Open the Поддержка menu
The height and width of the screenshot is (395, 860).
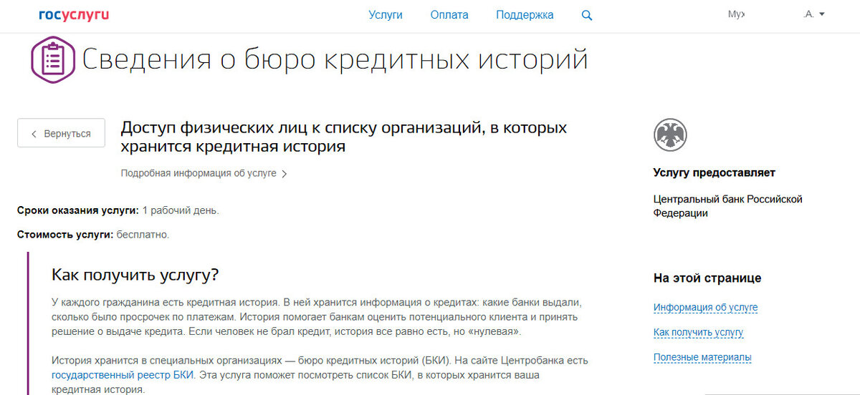click(x=525, y=14)
